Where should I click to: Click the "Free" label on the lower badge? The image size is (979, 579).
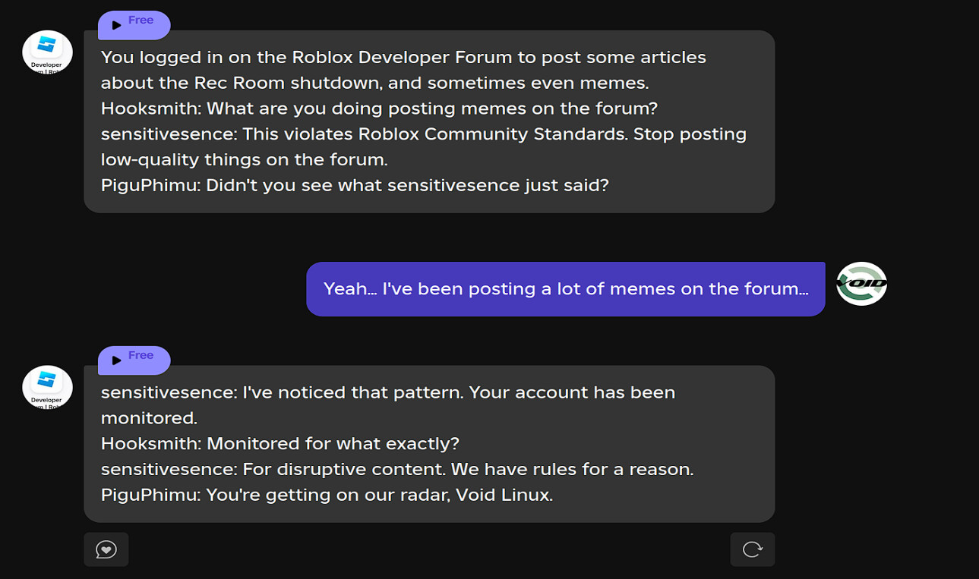[141, 355]
